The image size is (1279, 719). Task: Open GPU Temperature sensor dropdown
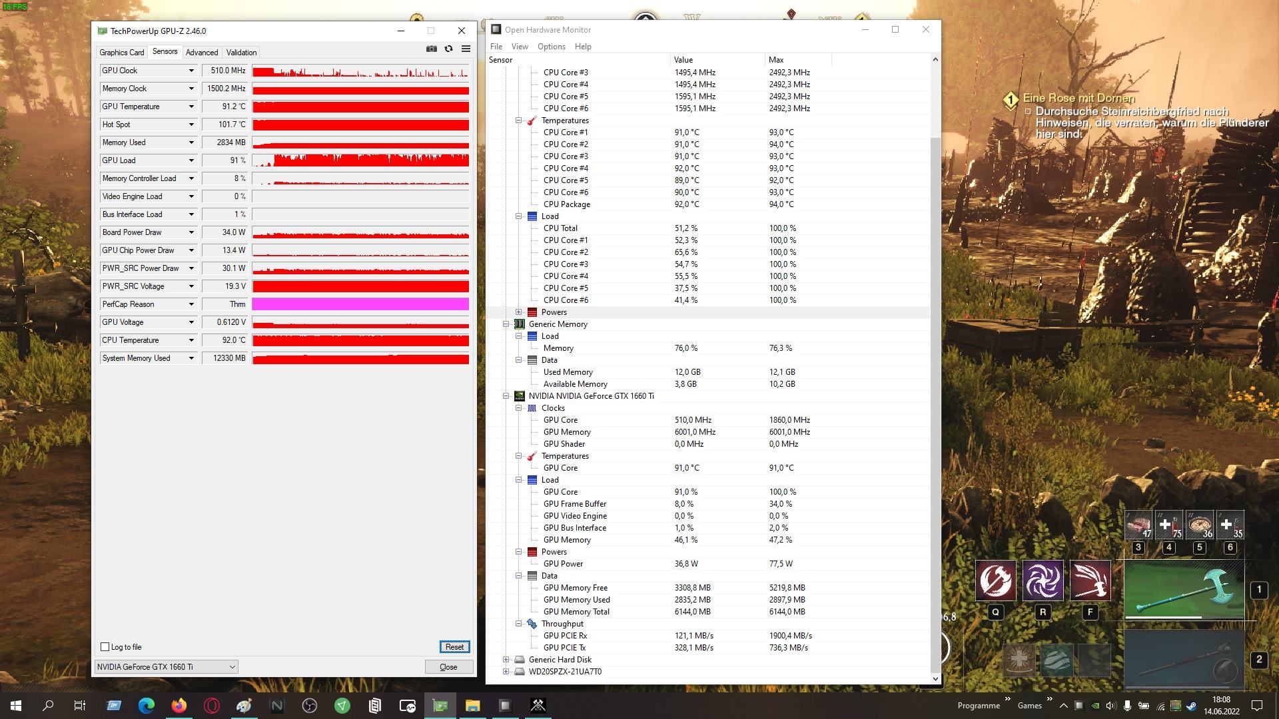point(191,107)
